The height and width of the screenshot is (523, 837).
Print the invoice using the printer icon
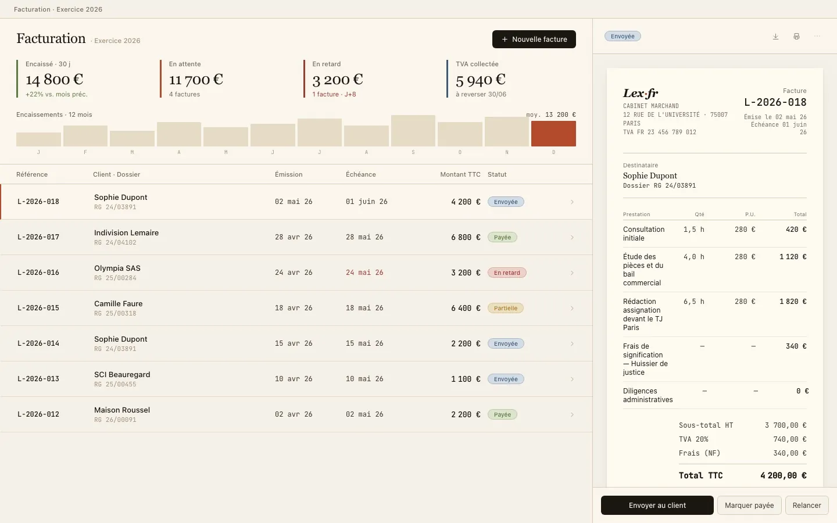[x=796, y=37]
